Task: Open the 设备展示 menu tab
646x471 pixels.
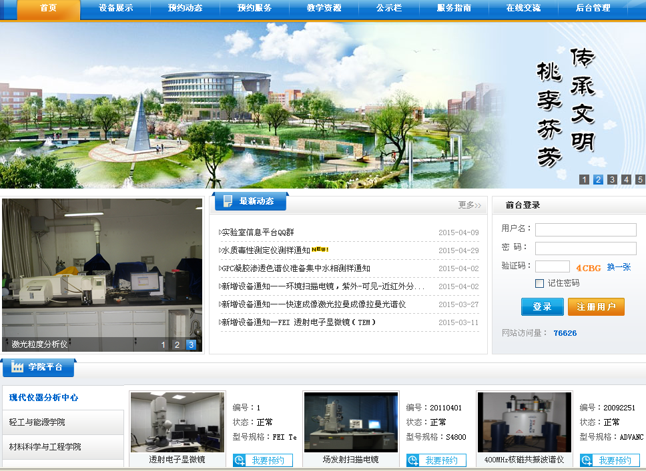Action: point(115,9)
